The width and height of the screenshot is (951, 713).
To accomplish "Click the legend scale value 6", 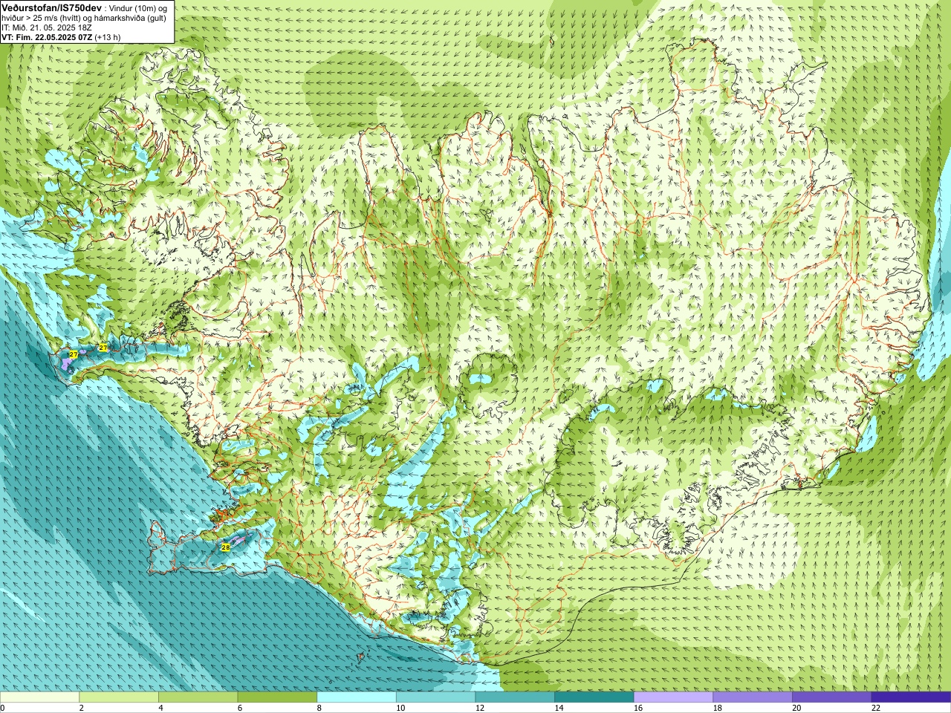I will 240,708.
